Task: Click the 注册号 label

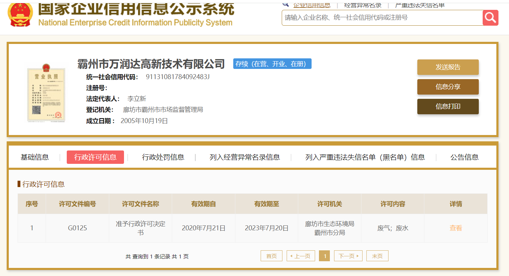Action: [97, 88]
